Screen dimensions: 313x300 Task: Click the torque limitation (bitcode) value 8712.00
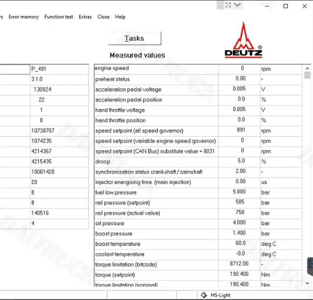click(239, 264)
